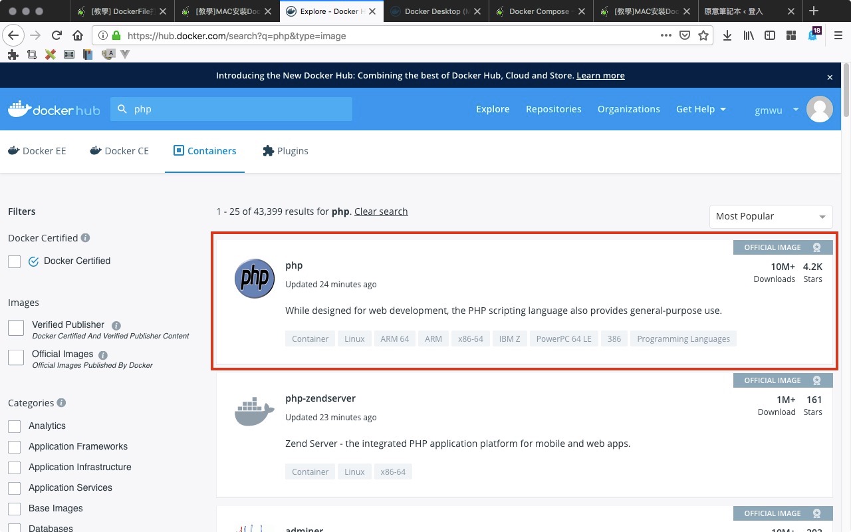
Task: Click the ARM 64 tag on php
Action: coord(395,338)
